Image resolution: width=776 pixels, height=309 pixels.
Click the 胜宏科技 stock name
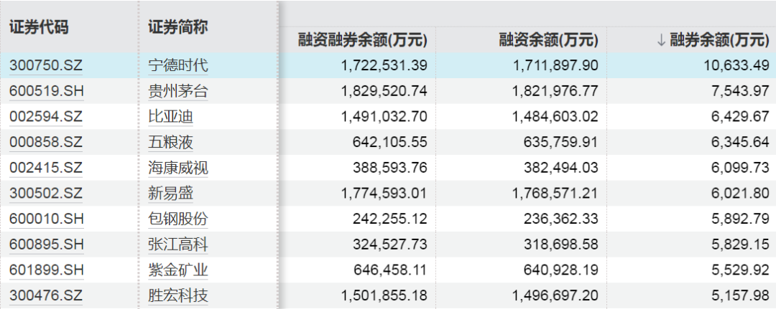tap(177, 295)
